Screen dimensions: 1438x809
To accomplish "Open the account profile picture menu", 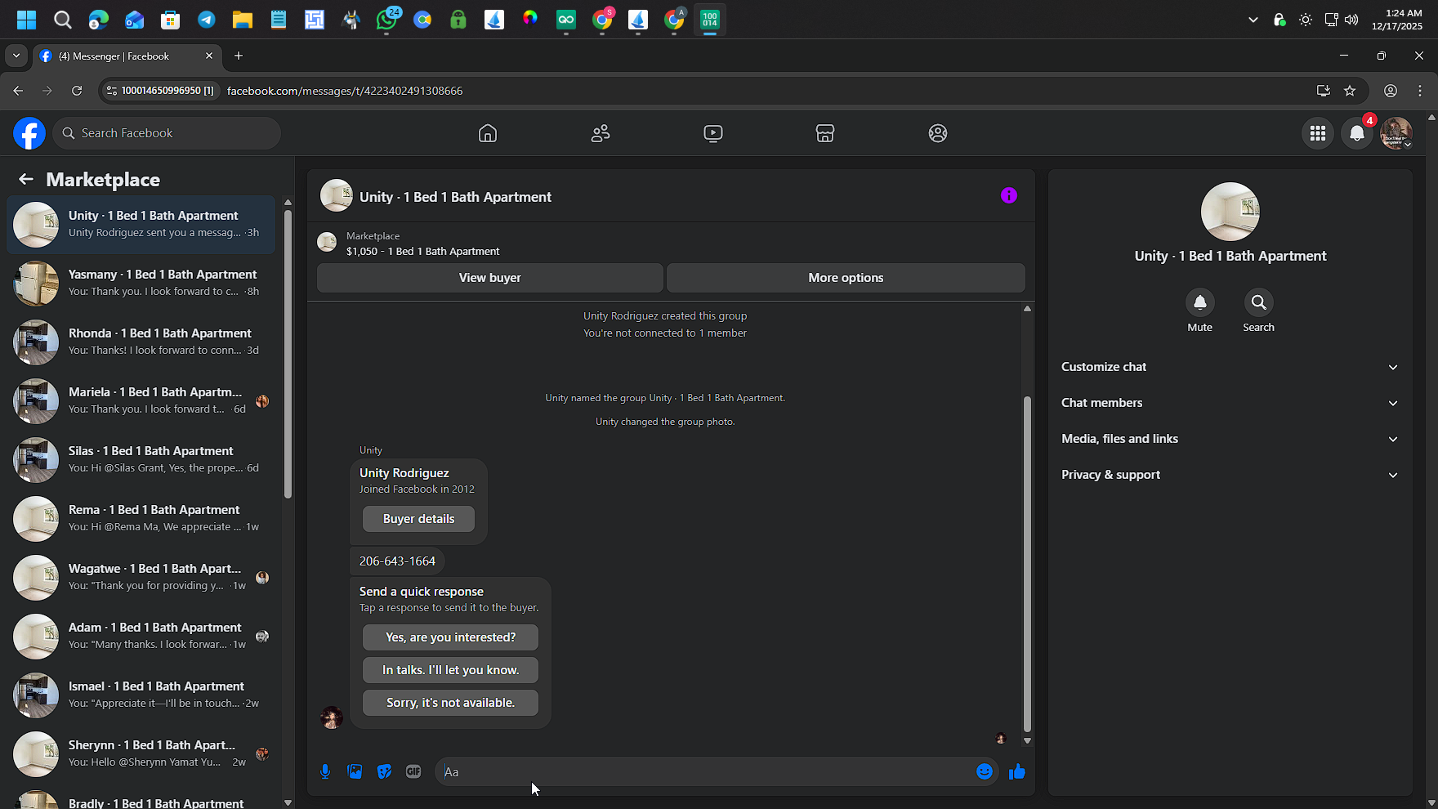I will [x=1396, y=133].
